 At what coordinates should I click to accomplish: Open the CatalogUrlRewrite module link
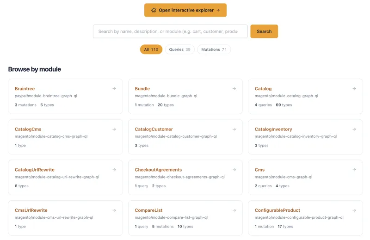click(x=34, y=170)
